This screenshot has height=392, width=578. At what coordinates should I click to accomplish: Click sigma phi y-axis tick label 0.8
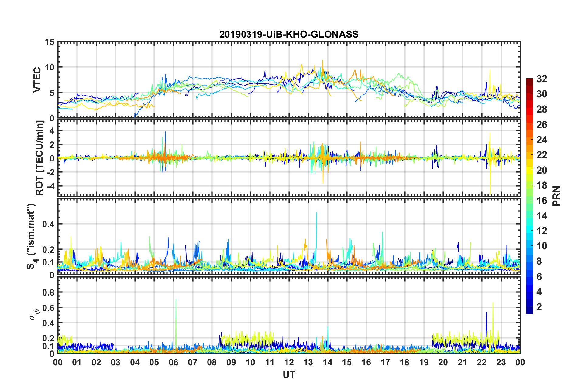pyautogui.click(x=48, y=292)
